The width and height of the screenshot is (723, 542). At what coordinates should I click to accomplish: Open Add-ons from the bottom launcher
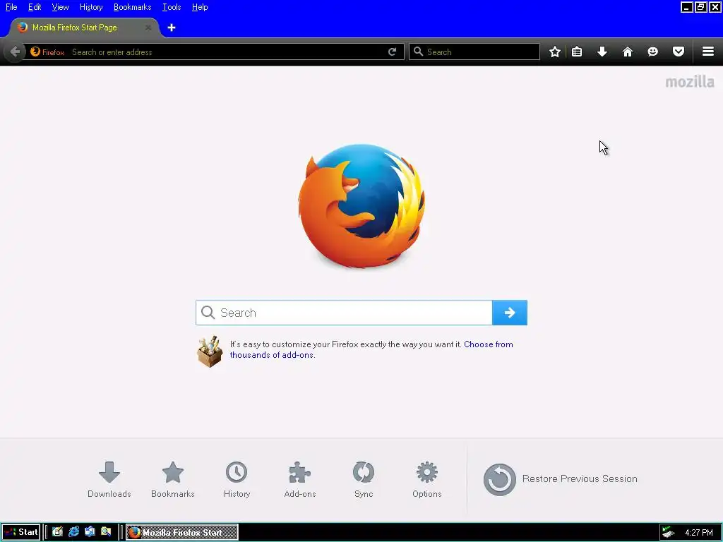(x=300, y=479)
